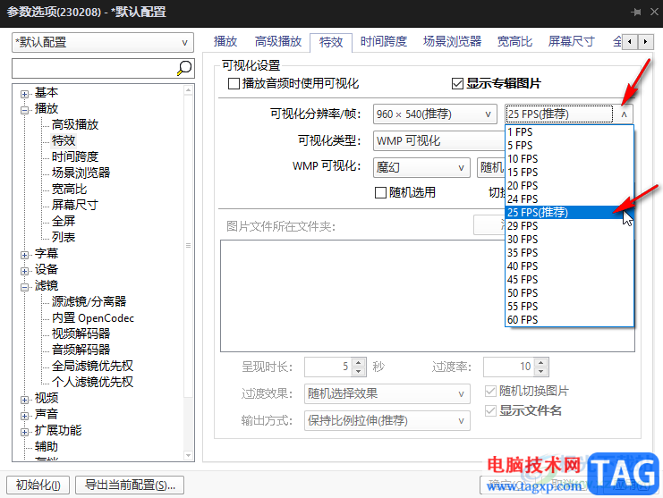The width and height of the screenshot is (663, 498).
Task: Open 高级播放 in the settings tree
Action: (75, 124)
